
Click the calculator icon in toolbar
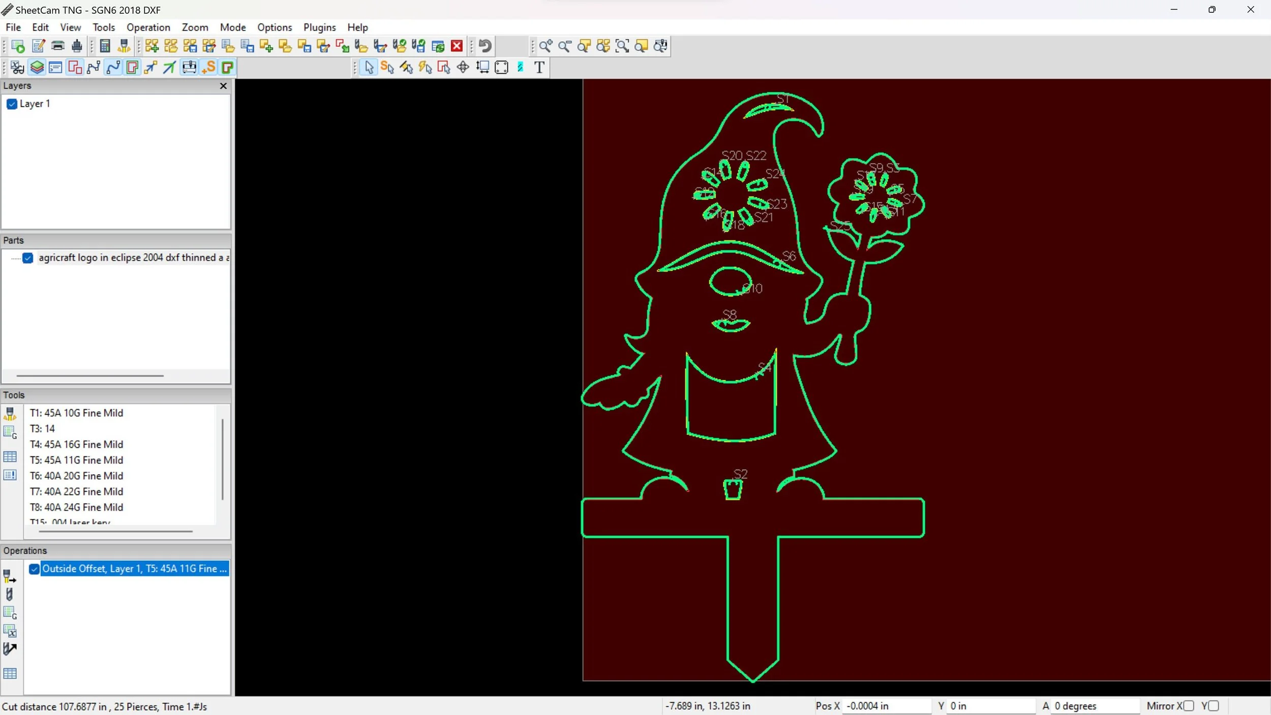(105, 46)
